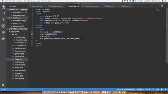
Task: Open db.inc.php in Open Editors list
Action: click(17, 26)
